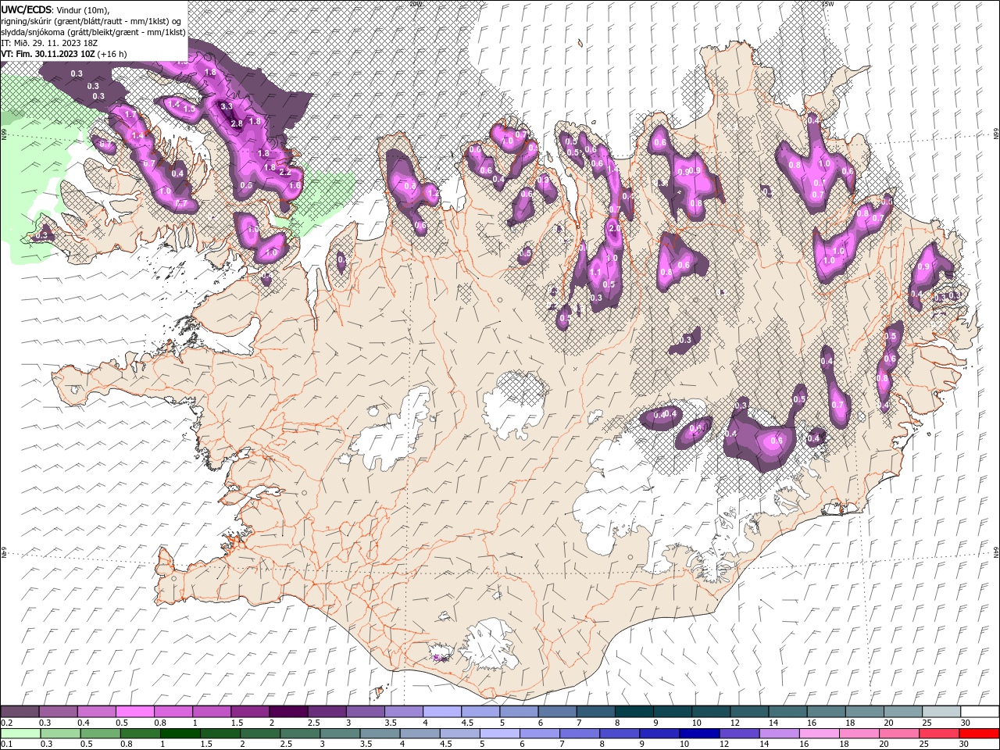1000x750 pixels.
Task: Select rain legend swatch between 1 and 1.5
Action: click(x=180, y=733)
